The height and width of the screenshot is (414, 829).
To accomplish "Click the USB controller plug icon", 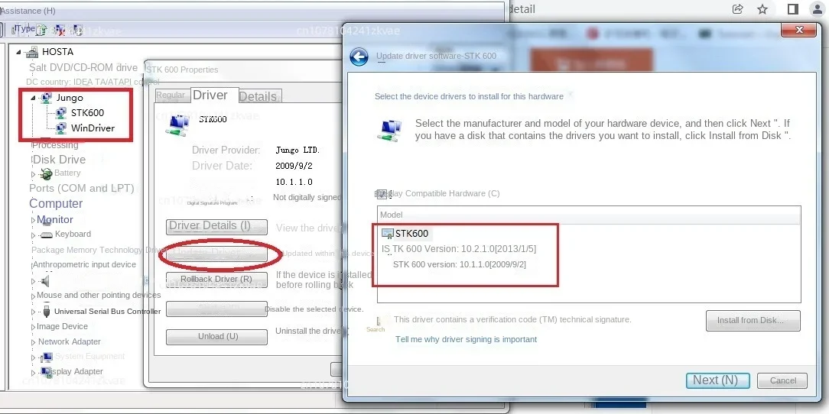I will pyautogui.click(x=47, y=310).
